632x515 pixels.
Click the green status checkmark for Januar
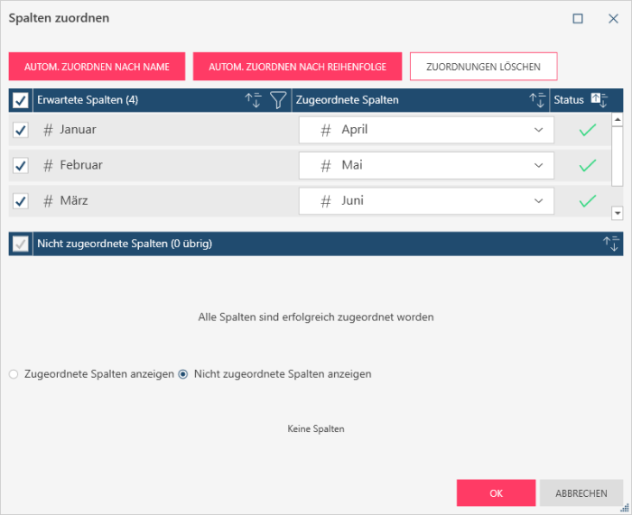[x=588, y=130]
